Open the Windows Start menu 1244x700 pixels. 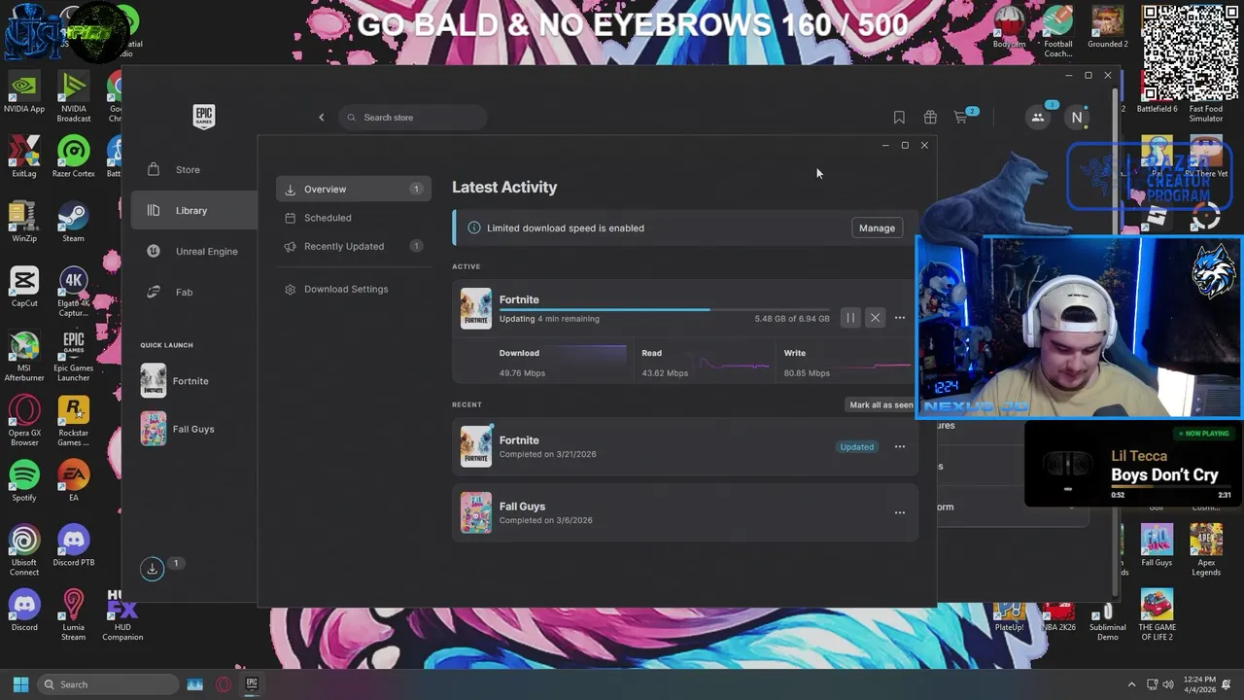click(x=20, y=684)
